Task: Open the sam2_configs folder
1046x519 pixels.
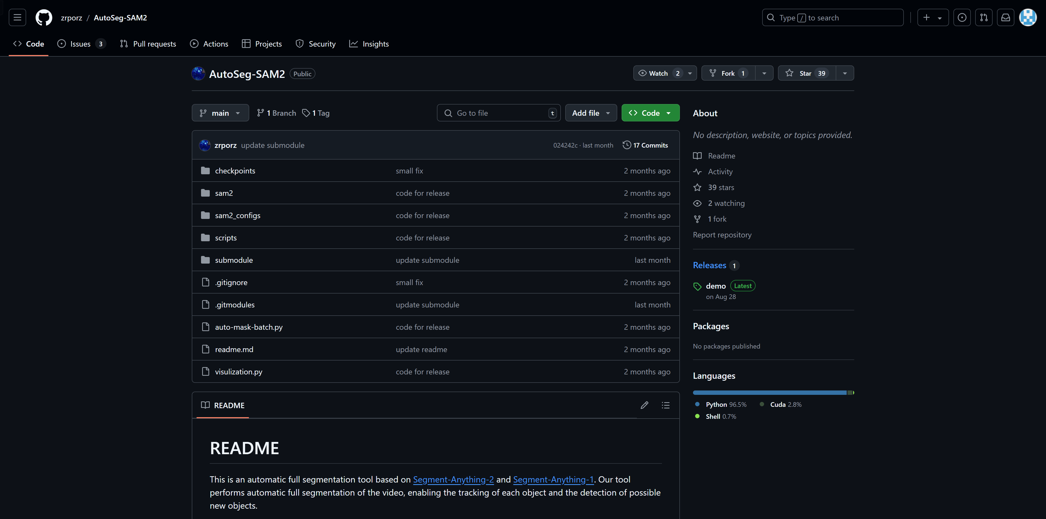Action: (x=238, y=215)
